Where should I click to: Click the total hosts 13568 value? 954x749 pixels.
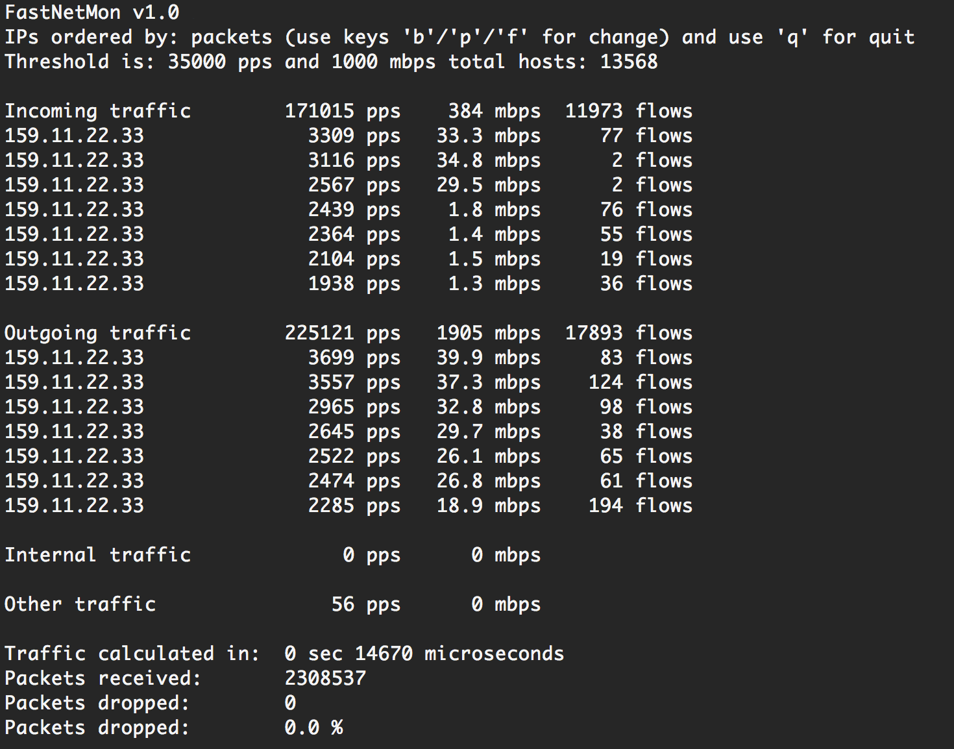(x=628, y=62)
